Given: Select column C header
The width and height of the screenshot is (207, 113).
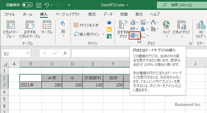Looking at the screenshot, I should pyautogui.click(x=52, y=64).
